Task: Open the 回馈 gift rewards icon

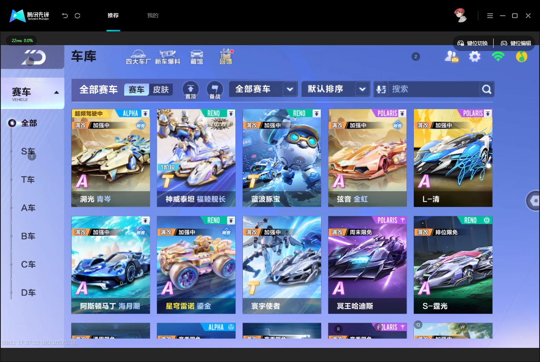Action: pos(226,57)
